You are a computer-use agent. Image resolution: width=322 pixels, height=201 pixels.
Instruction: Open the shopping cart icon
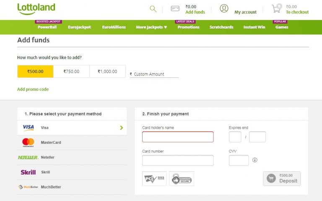[x=276, y=9]
